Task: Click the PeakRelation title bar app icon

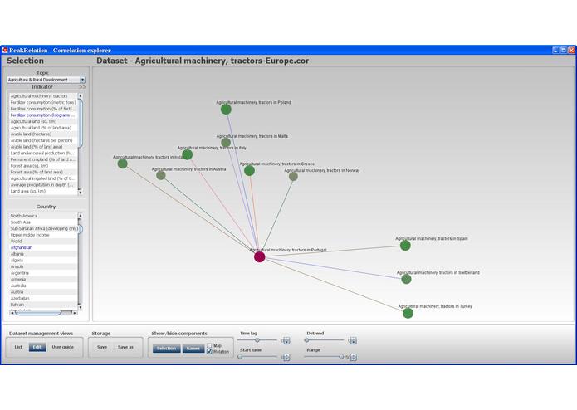Action: [x=5, y=50]
